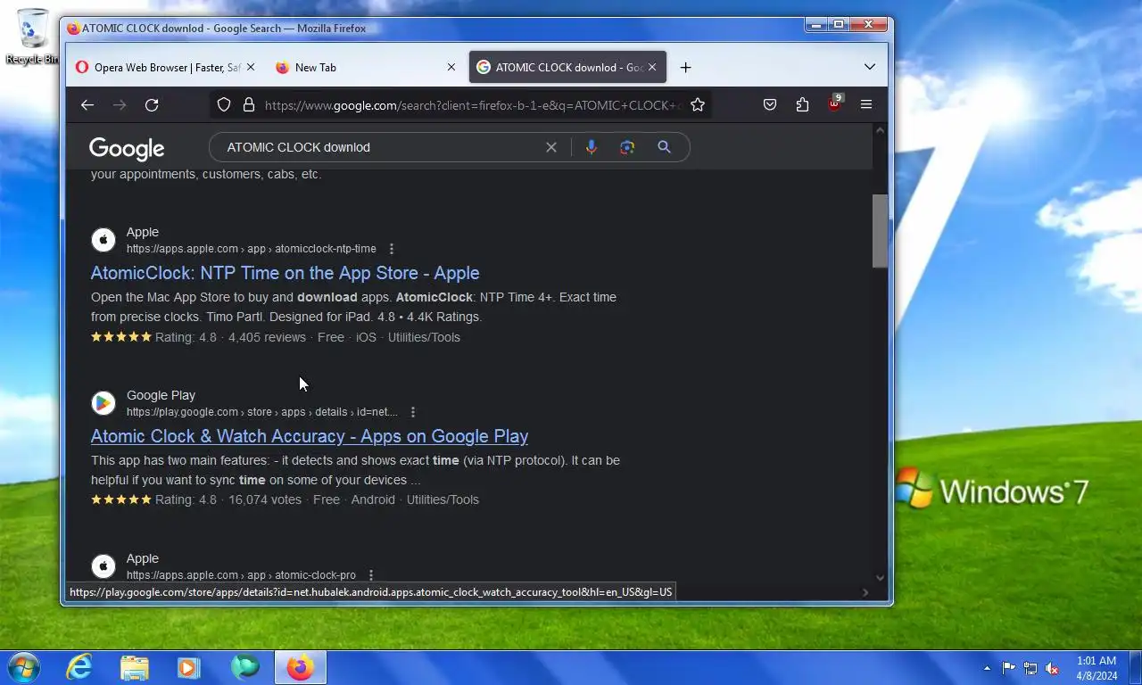The image size is (1142, 685).
Task: Open Windows Explorer folder on taskbar
Action: [x=135, y=667]
